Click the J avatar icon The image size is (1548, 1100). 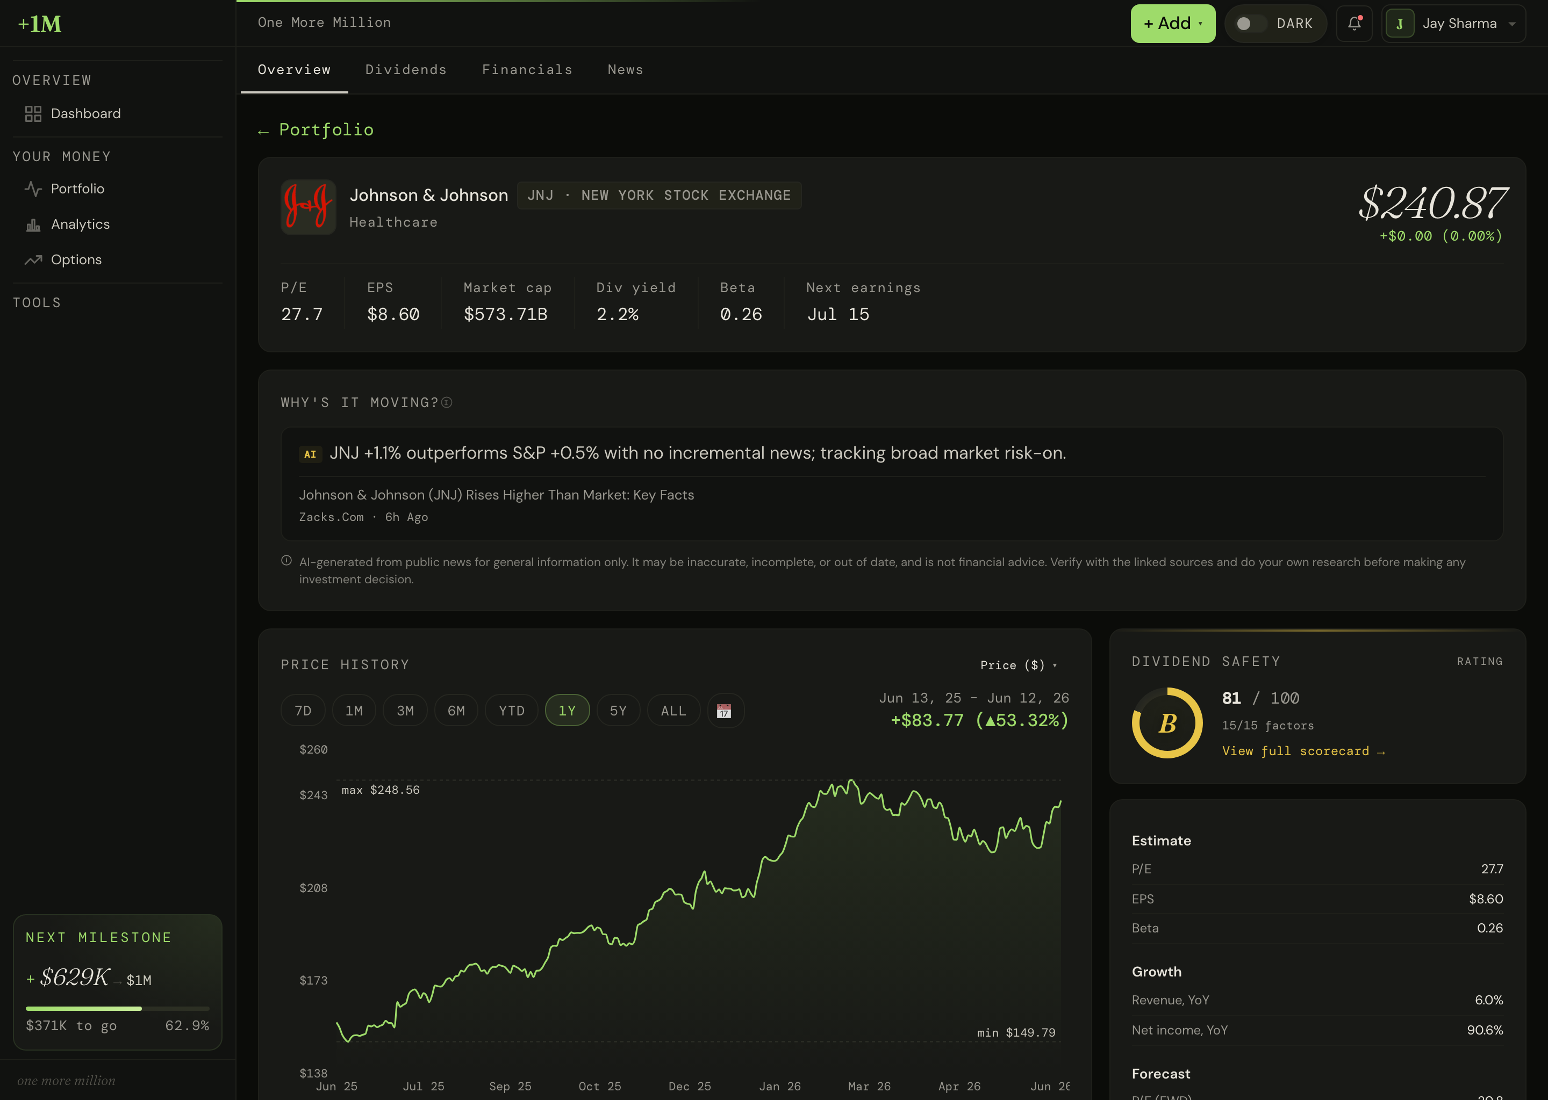[x=1400, y=24]
